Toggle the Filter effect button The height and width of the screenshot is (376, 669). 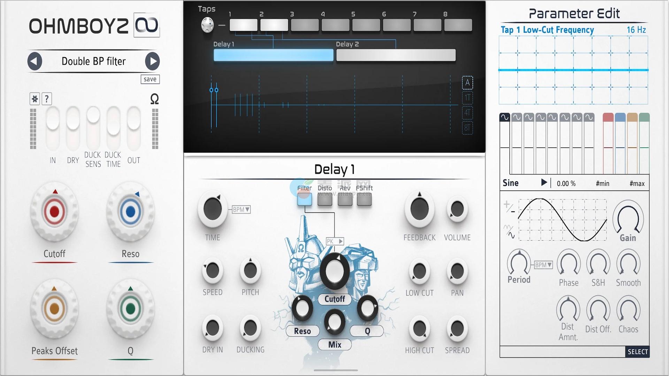[305, 199]
